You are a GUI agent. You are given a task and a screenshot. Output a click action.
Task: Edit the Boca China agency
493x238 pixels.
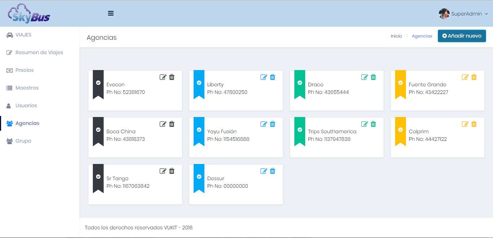(163, 124)
